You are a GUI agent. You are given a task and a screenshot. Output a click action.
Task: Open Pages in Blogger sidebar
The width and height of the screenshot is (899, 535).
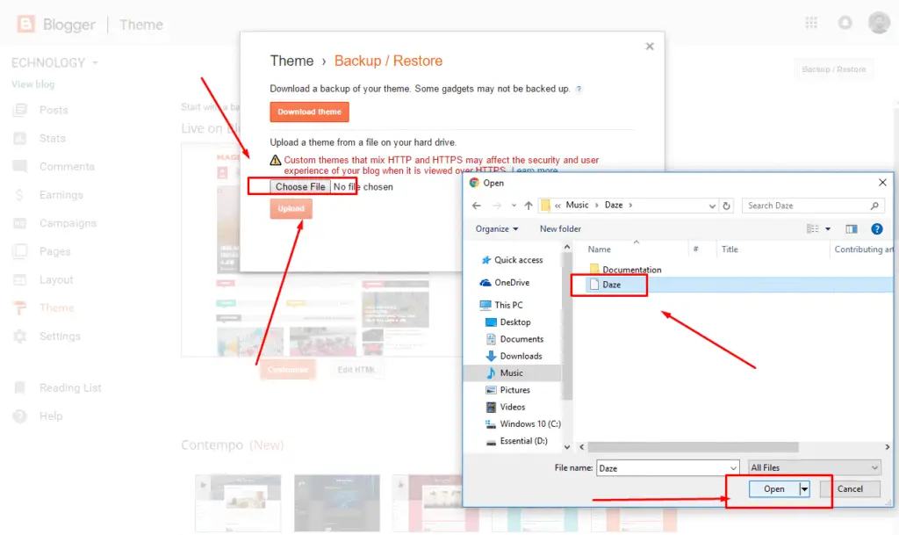tap(55, 251)
